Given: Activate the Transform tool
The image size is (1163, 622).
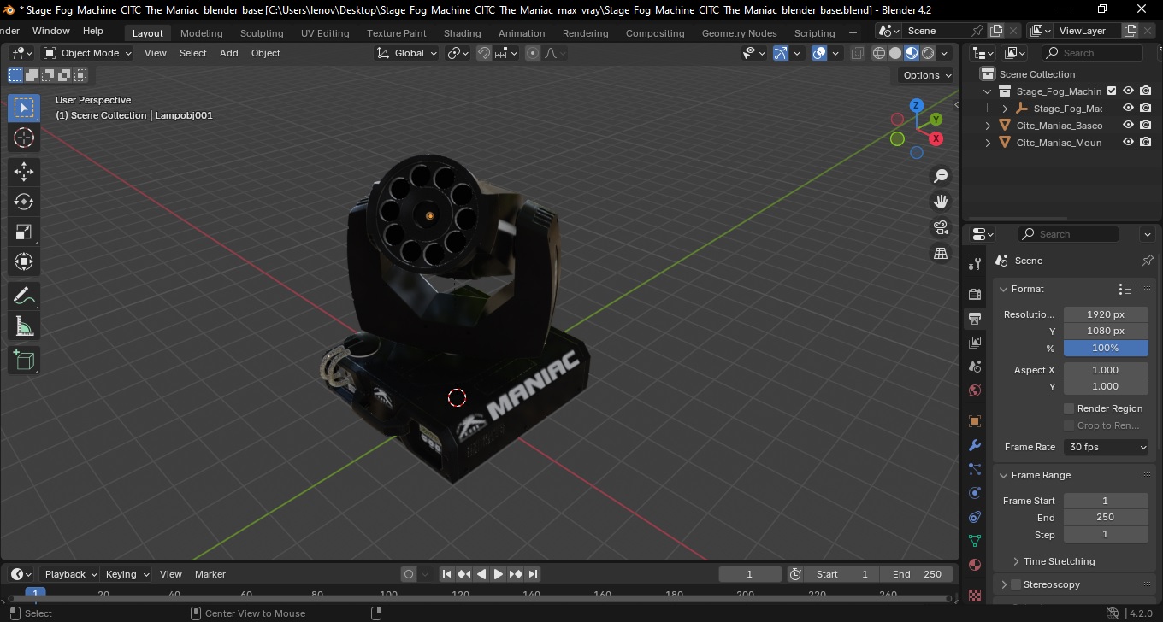Looking at the screenshot, I should (24, 261).
